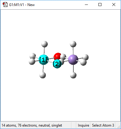121x129 pixels.
Task: Select the hydrogen directly above atom [1]
Action: pyautogui.click(x=45, y=44)
